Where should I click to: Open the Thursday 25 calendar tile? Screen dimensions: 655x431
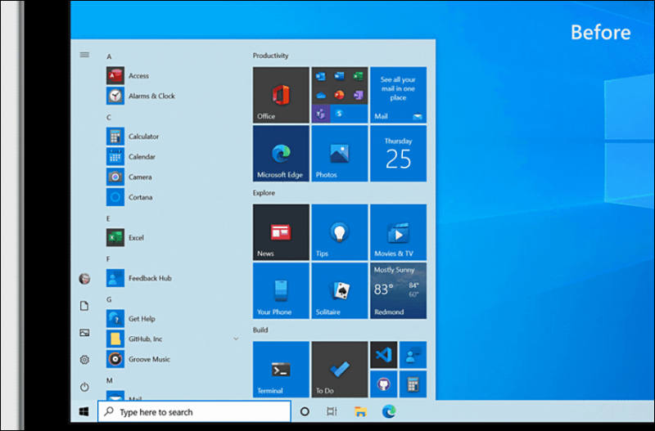[398, 154]
